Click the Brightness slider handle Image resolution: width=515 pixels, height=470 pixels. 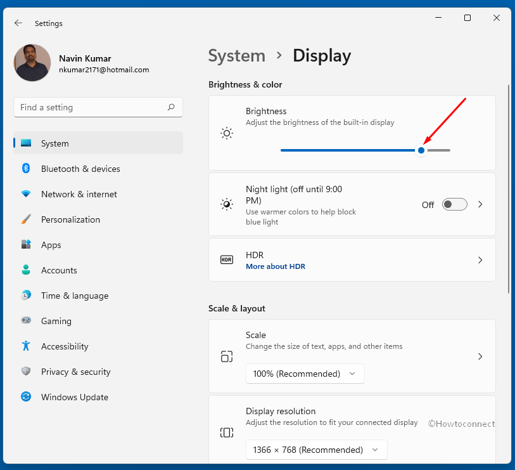(421, 150)
